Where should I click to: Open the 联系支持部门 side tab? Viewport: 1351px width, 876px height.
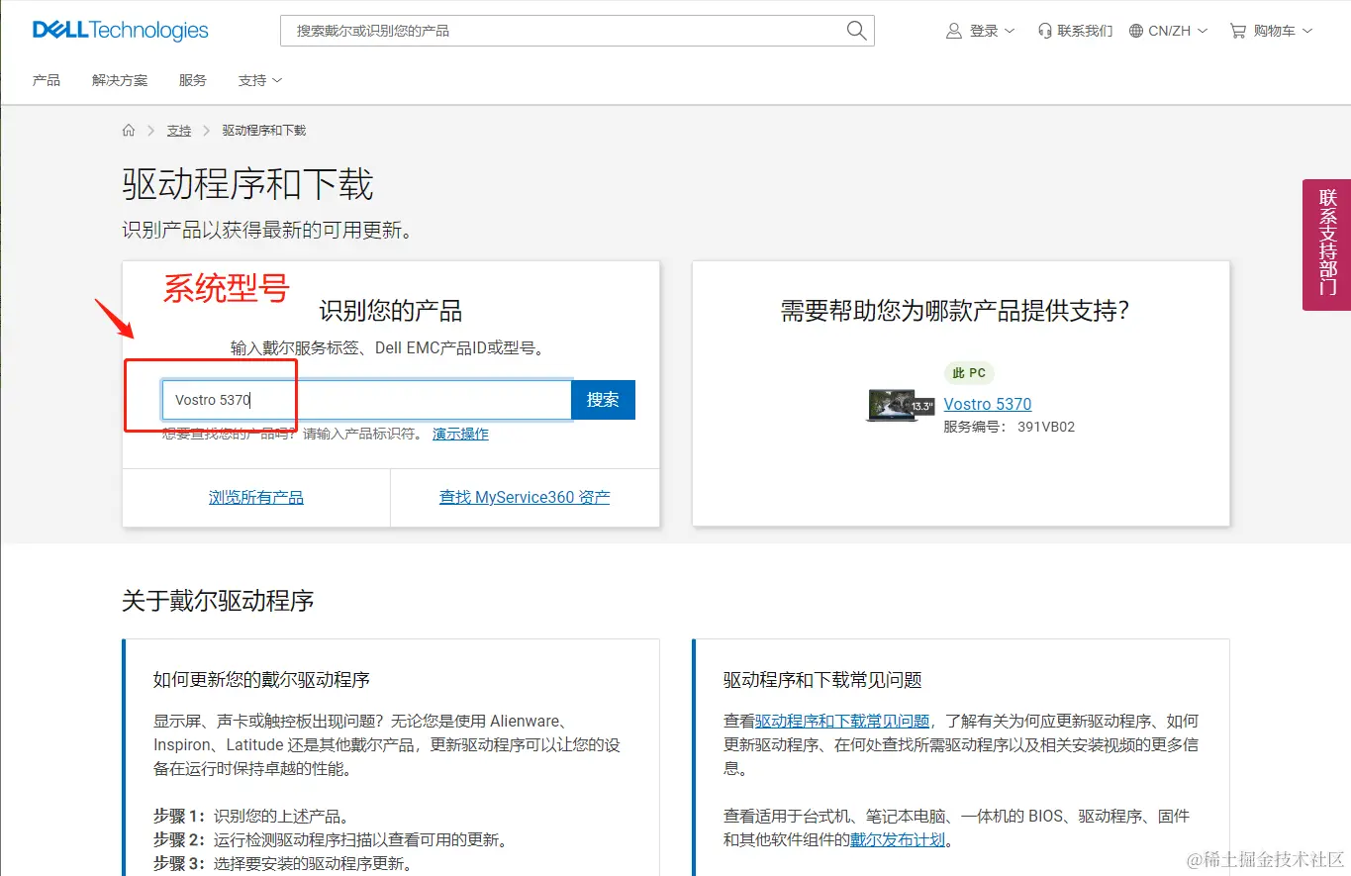tap(1327, 244)
